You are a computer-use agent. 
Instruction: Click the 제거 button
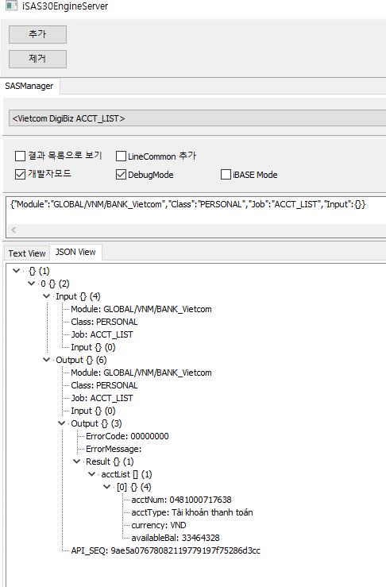pos(37,59)
